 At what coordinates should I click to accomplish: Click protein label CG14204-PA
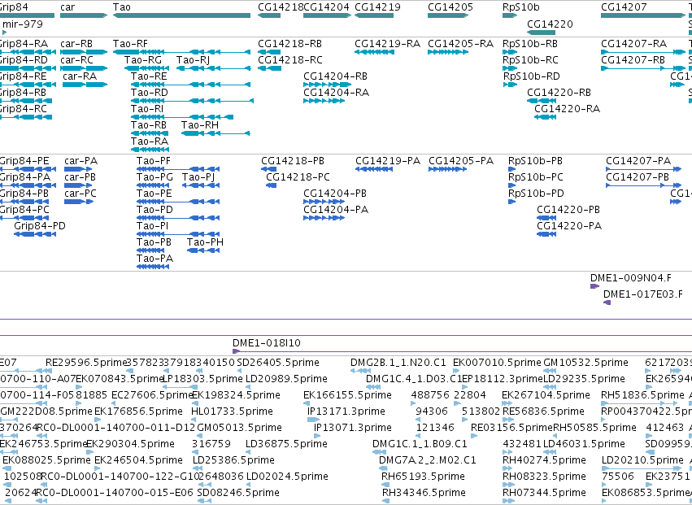(x=336, y=210)
